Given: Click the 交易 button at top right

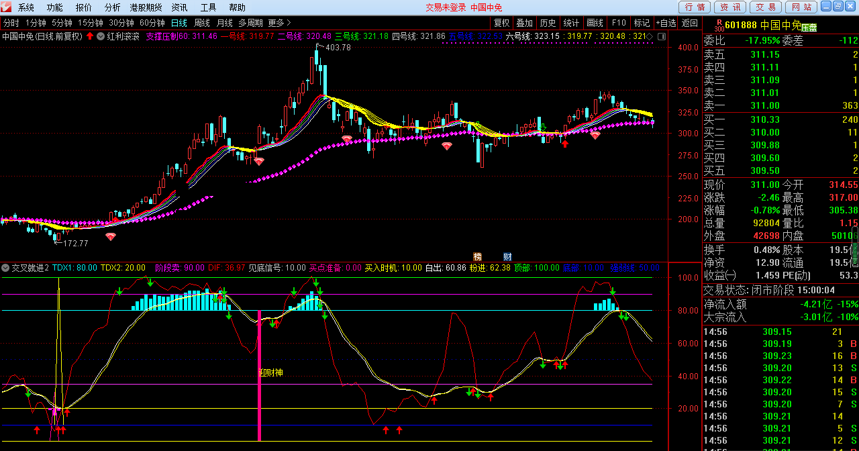Looking at the screenshot, I should 765,7.
